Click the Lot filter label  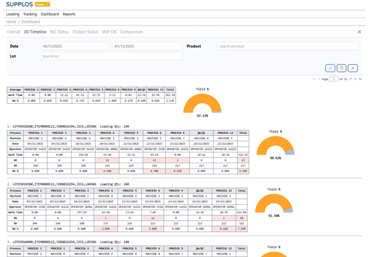click(13, 56)
